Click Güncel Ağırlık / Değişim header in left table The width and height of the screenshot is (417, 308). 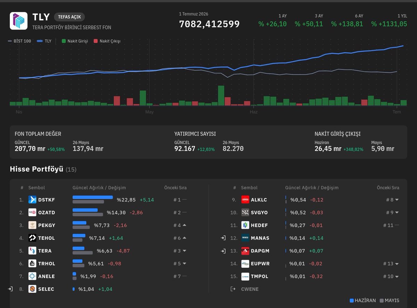coord(99,188)
